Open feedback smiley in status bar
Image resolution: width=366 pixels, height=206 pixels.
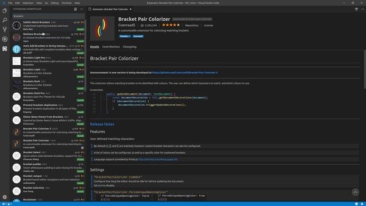(356, 204)
